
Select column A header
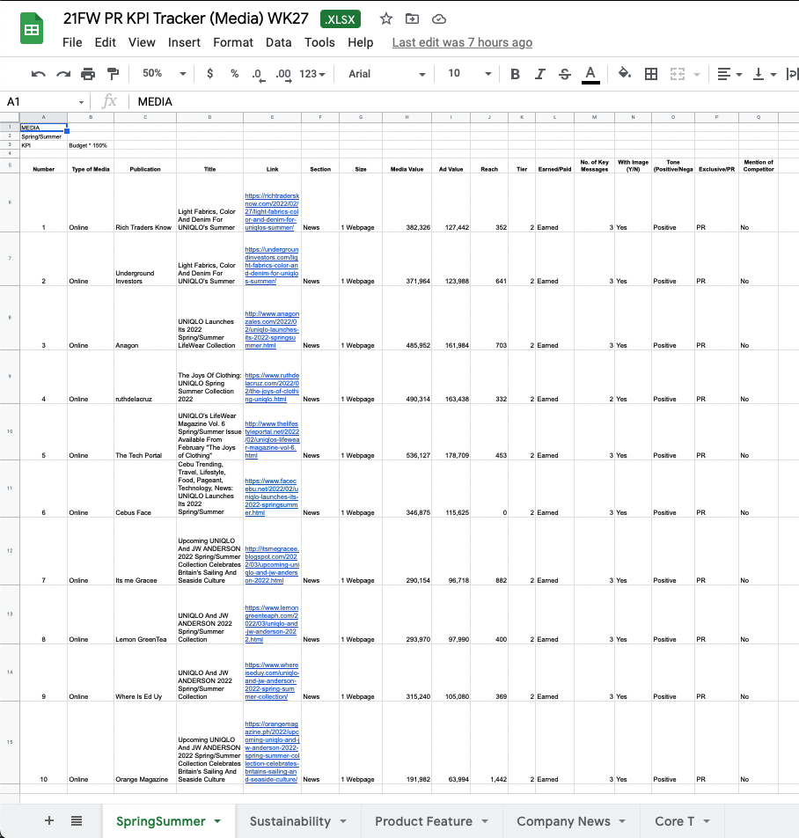pyautogui.click(x=43, y=117)
